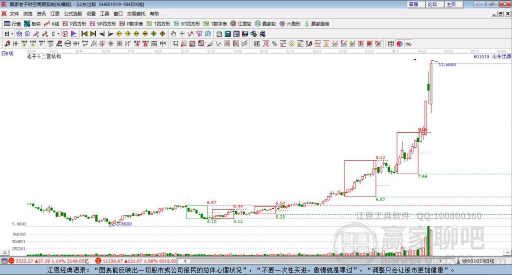
Task: Click the 11.5800 price label
Action: tap(447, 65)
